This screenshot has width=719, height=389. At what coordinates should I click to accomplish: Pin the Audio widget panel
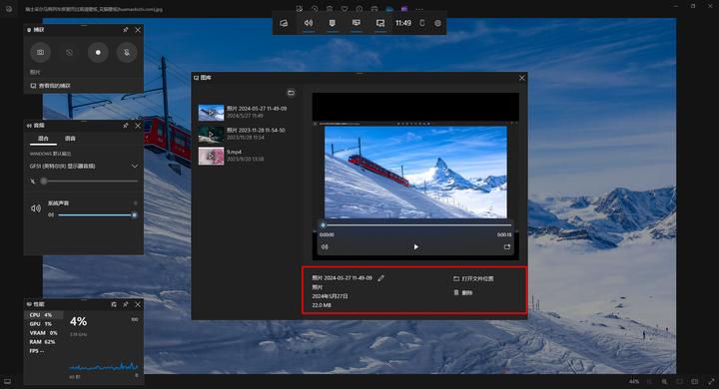[126, 126]
